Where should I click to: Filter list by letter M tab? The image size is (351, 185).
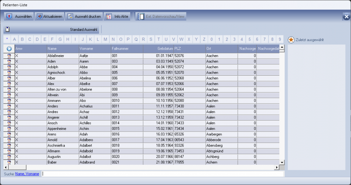pyautogui.click(x=105, y=39)
